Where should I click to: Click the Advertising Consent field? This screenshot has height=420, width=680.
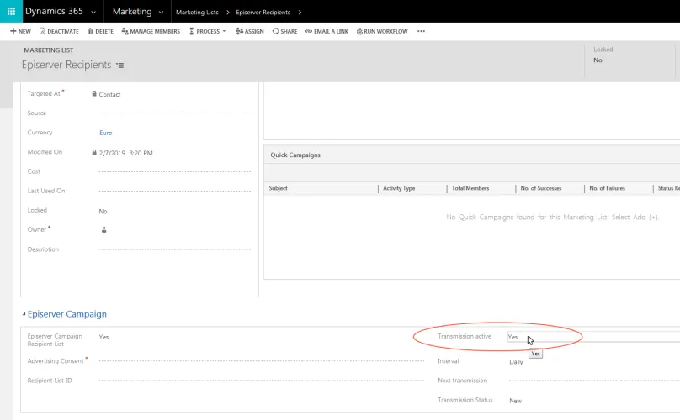coord(262,360)
